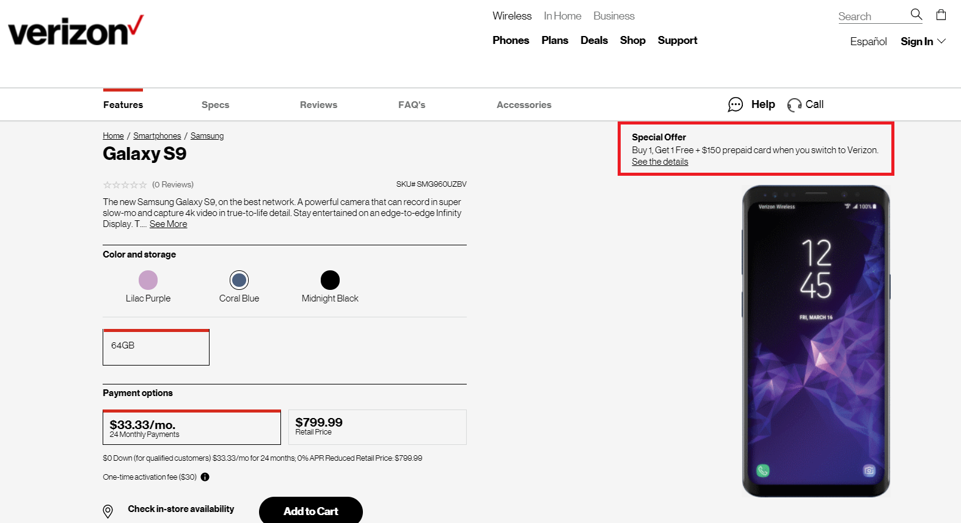The width and height of the screenshot is (961, 523).
Task: Open the shopping bag cart icon
Action: coord(941,14)
